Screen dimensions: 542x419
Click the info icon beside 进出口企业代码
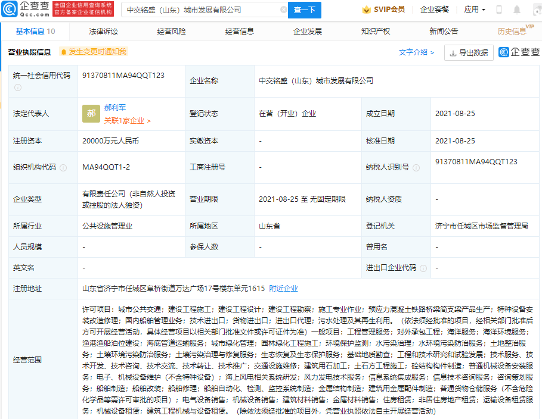[423, 268]
